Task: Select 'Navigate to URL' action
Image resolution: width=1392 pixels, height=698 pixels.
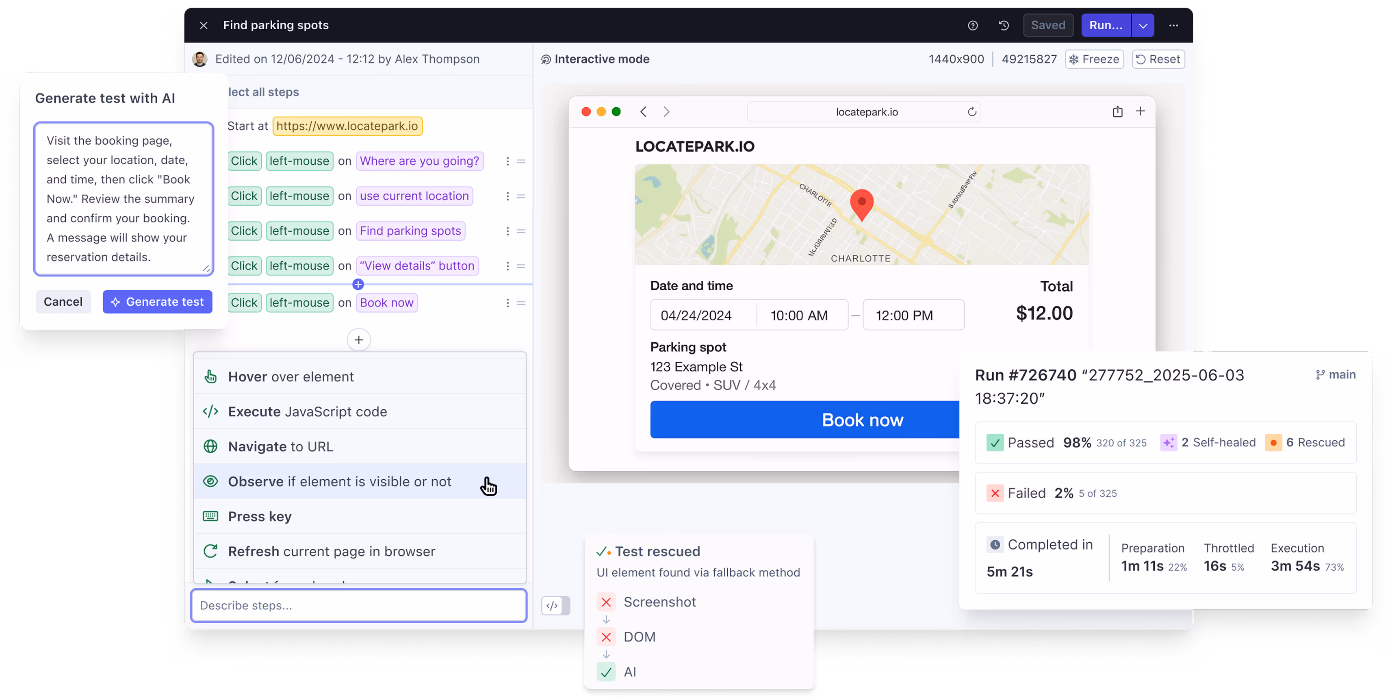Action: (359, 447)
